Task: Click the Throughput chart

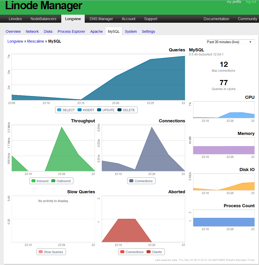Action: [53, 148]
